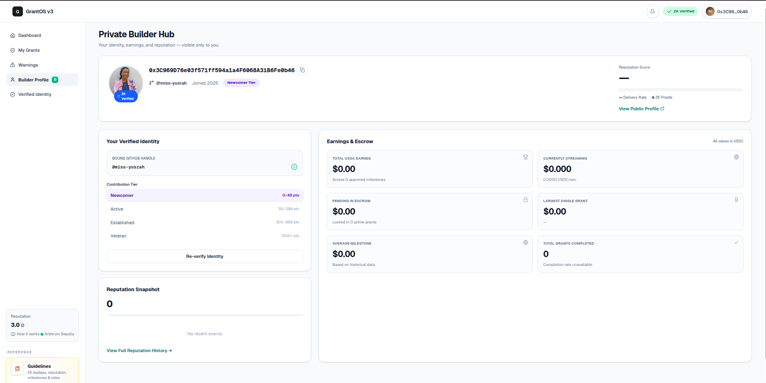
Task: Open View Full Reputation History
Action: [x=139, y=351]
